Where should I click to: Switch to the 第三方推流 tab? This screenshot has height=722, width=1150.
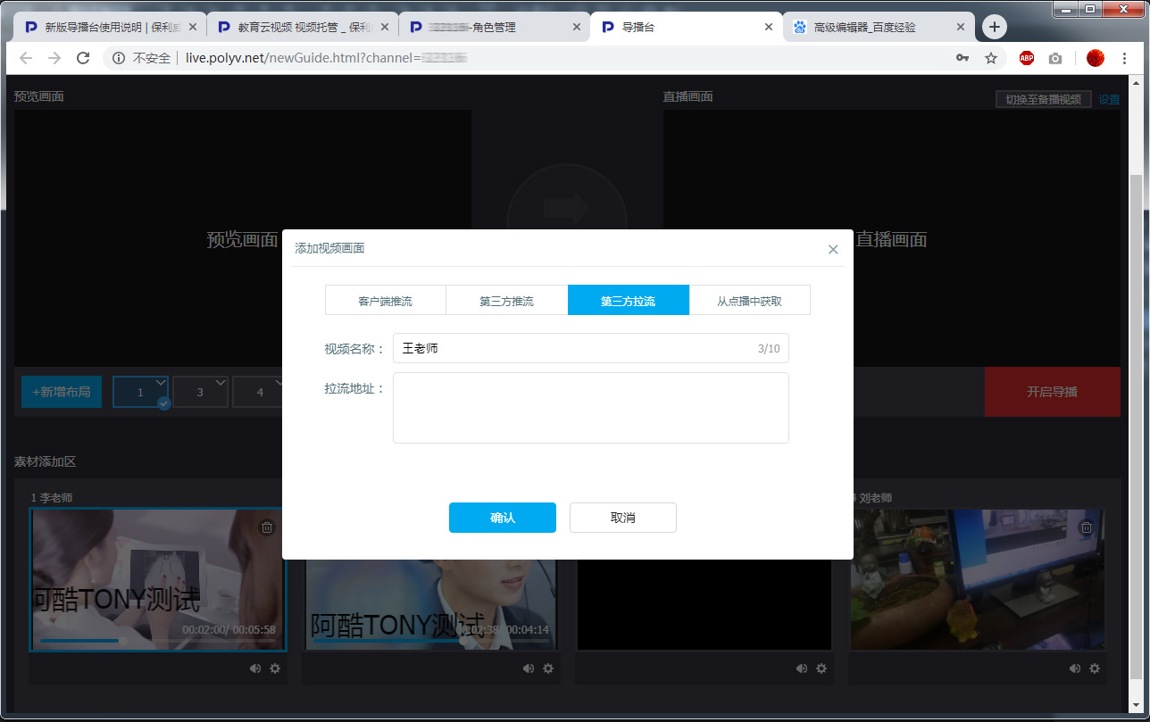coord(507,301)
